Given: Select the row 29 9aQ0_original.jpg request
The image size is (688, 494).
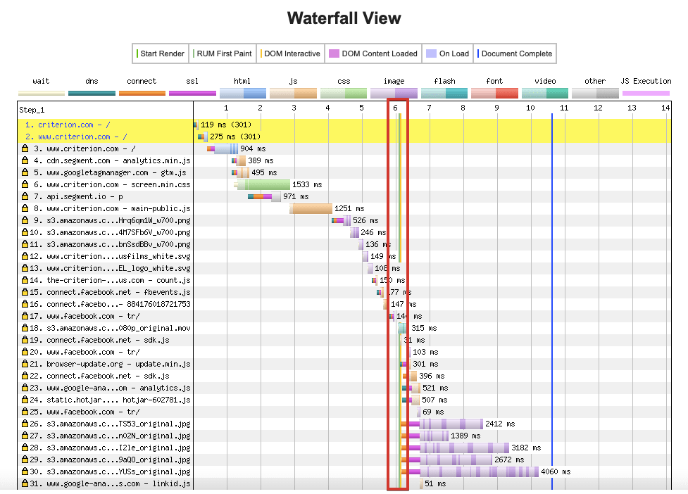Looking at the screenshot, I should [118, 460].
